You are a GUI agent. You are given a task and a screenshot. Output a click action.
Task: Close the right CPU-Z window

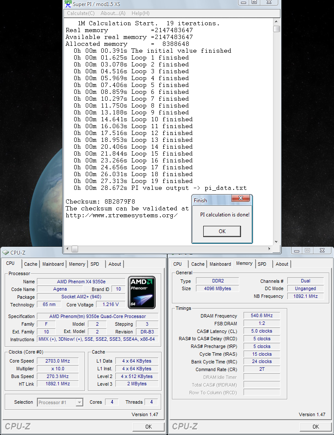pos(322,251)
